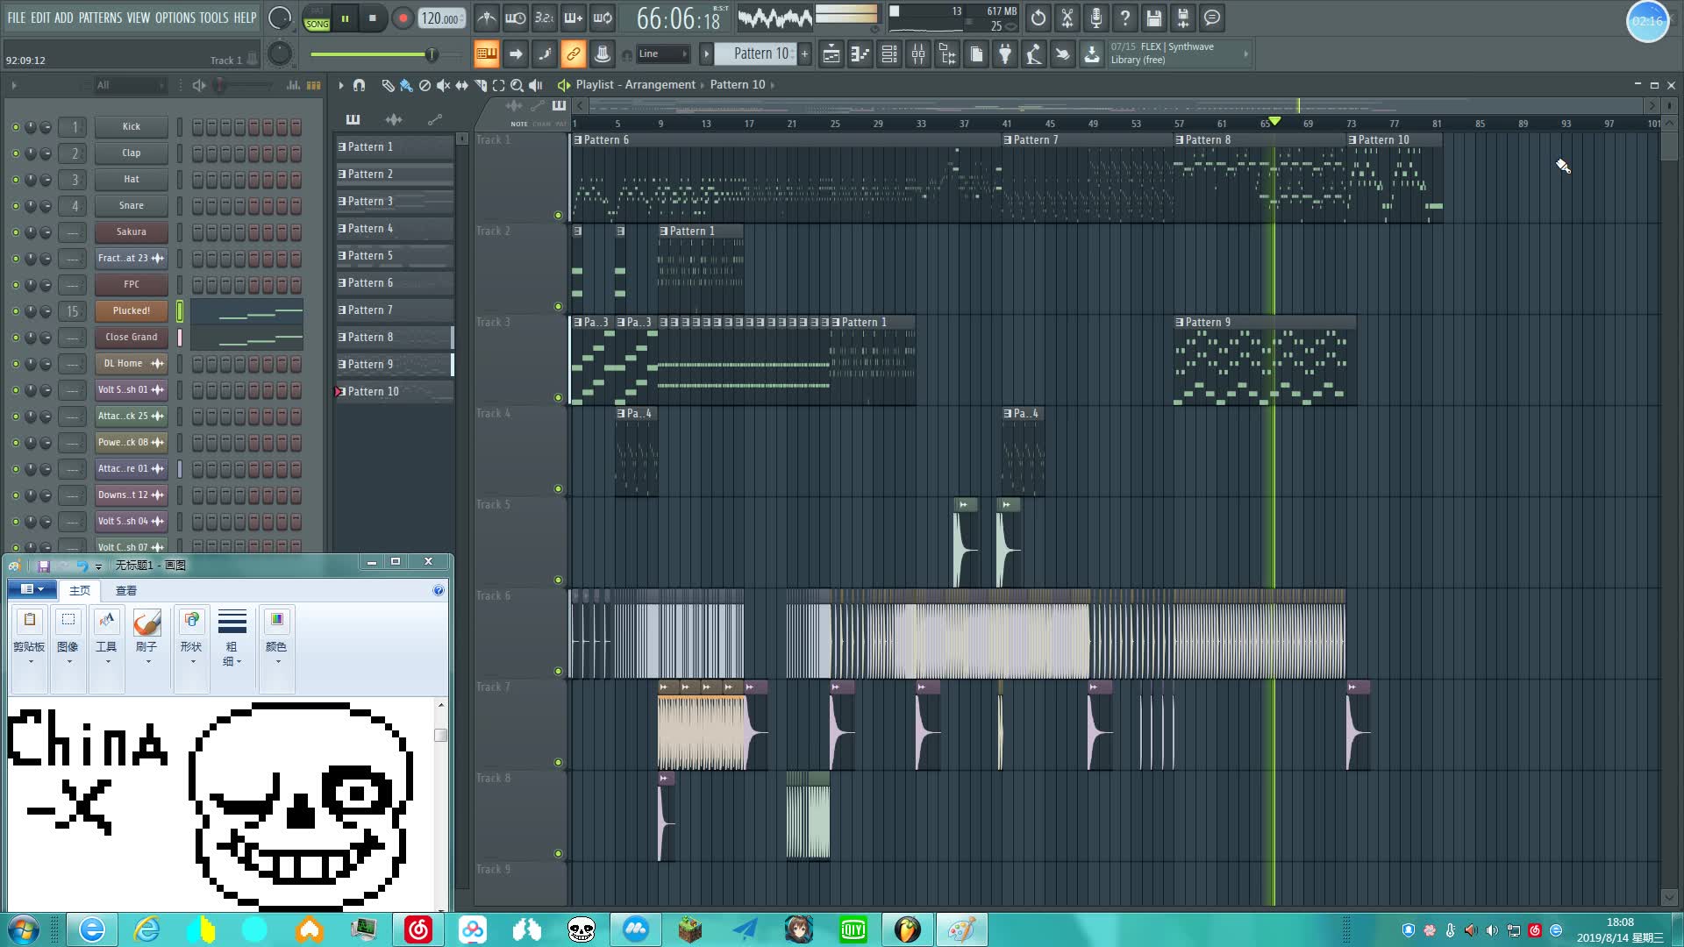
Task: Open the Line snap dropdown
Action: pyautogui.click(x=662, y=54)
